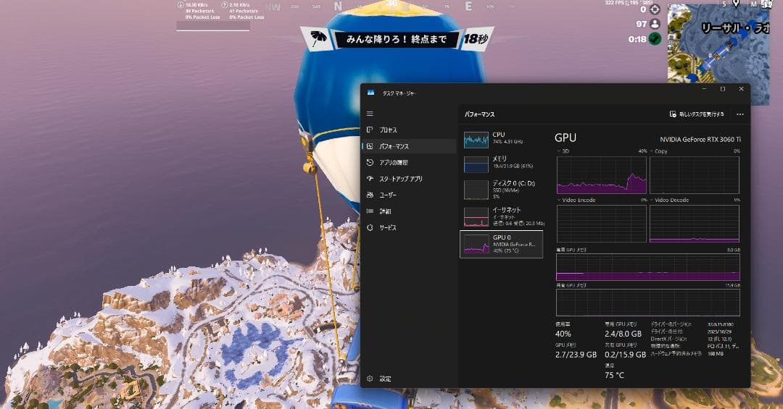Viewport: 783px width, 409px height.
Task: Click the 新しいタスクを実行する (Run new task) button
Action: click(x=697, y=114)
